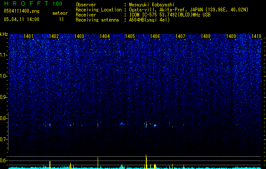Click the 0.9 kHz axis label
The height and width of the screenshot is (169, 266).
point(4,97)
